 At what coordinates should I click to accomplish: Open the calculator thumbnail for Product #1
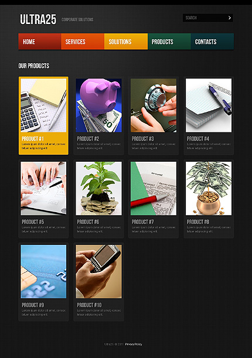pyautogui.click(x=43, y=105)
